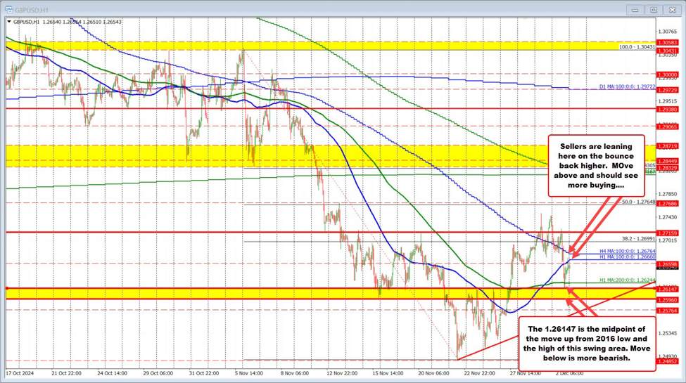Click the red 1.27159 price level tag
Image resolution: width=686 pixels, height=383 pixels.
(666, 232)
